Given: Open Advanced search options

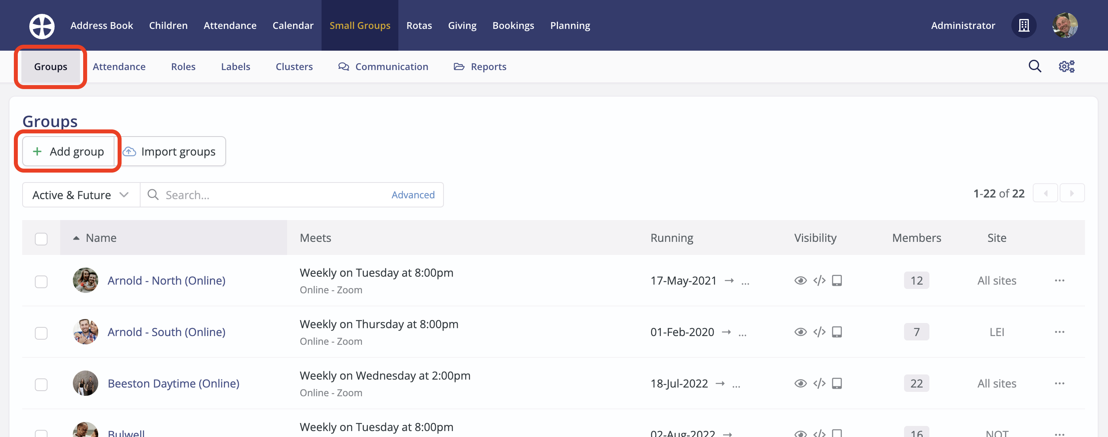Looking at the screenshot, I should 413,195.
